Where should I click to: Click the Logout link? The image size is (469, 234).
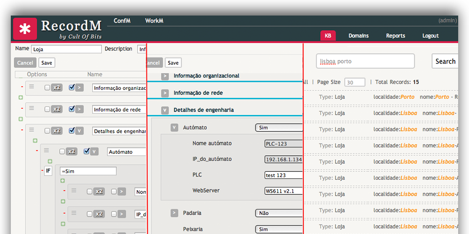pyautogui.click(x=430, y=36)
